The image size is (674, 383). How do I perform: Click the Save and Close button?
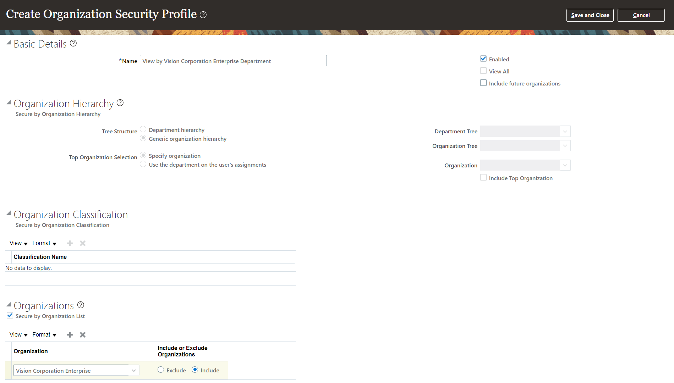click(x=590, y=15)
